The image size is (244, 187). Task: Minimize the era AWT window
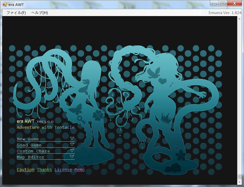click(x=214, y=3)
